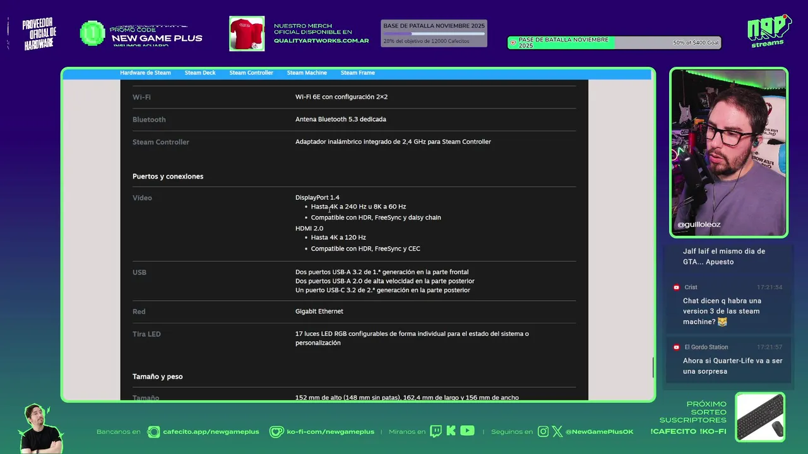Click the webcam feed of guilloleoz
The width and height of the screenshot is (808, 454).
coord(728,152)
